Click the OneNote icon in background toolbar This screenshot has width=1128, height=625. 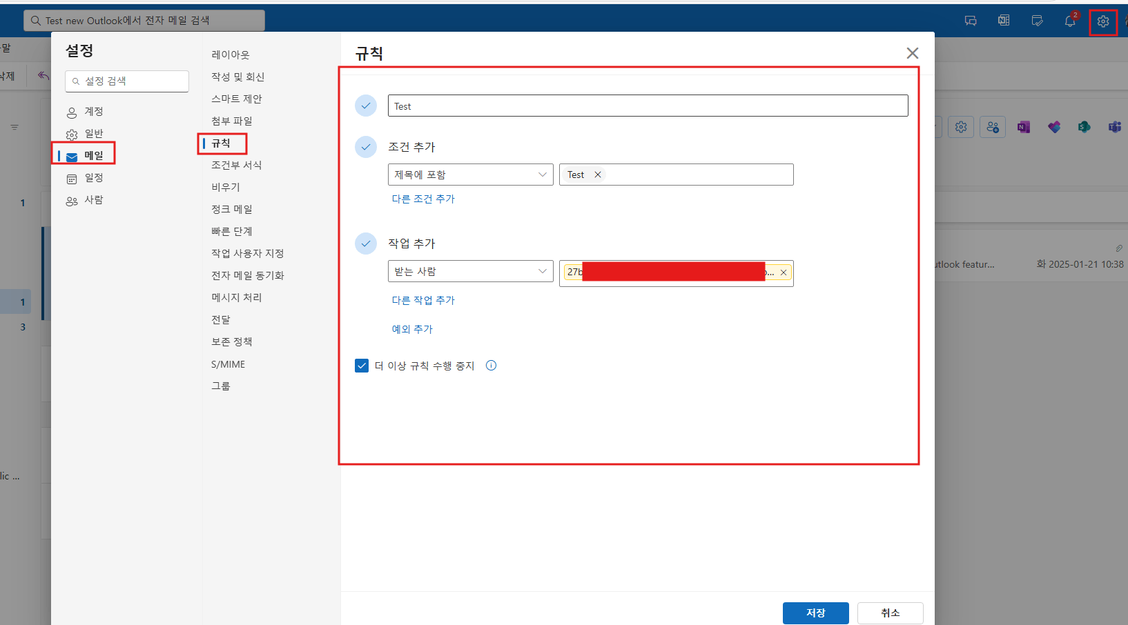point(1024,127)
